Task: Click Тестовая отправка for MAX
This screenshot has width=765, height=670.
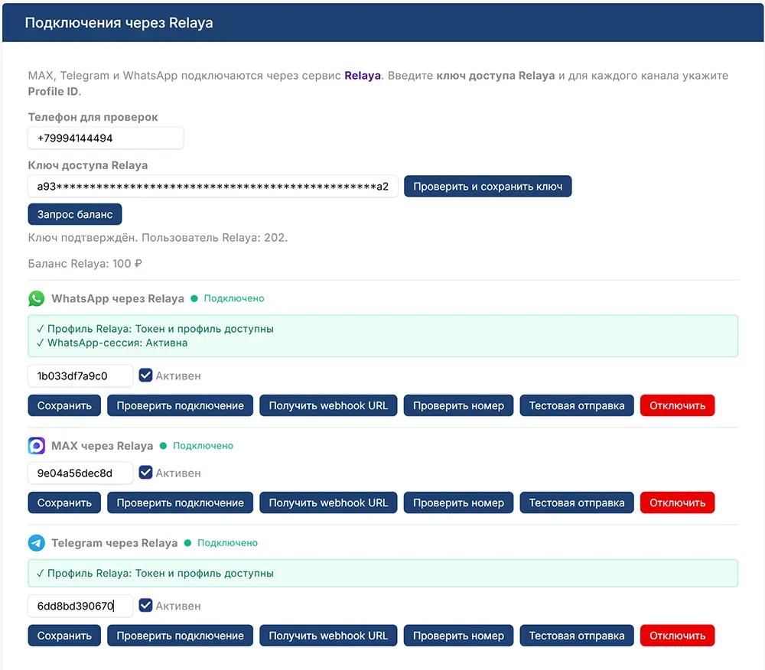Action: 577,502
